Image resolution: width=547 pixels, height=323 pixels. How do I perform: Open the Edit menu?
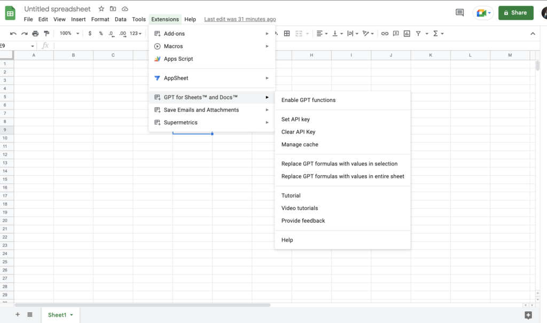[43, 19]
